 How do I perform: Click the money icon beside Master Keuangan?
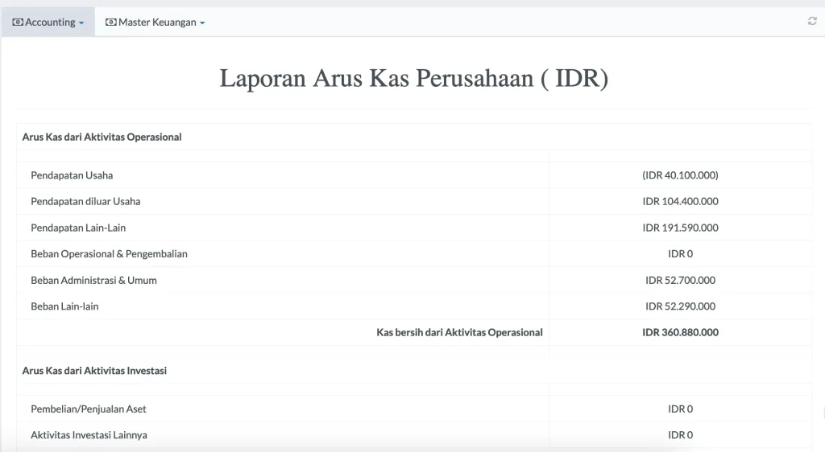(x=111, y=23)
